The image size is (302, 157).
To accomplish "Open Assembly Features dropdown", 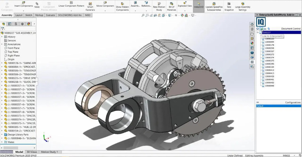I will pos(135,11).
